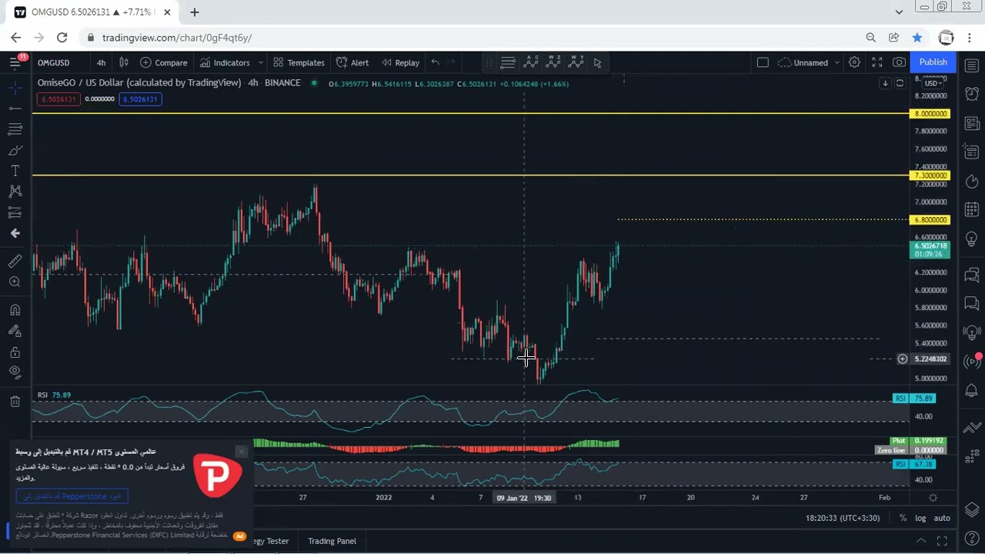Open time axis settings gear

tap(933, 498)
